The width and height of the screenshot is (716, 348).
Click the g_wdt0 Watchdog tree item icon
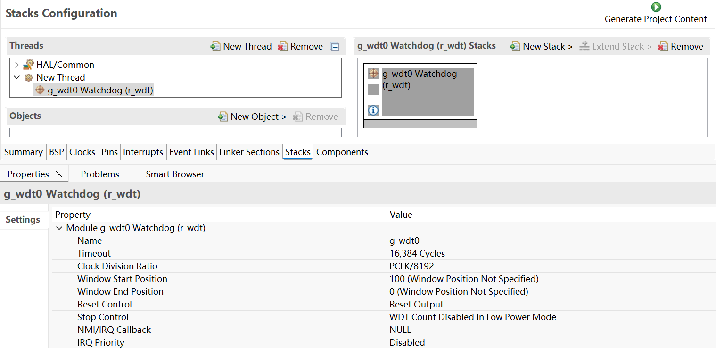pos(40,90)
